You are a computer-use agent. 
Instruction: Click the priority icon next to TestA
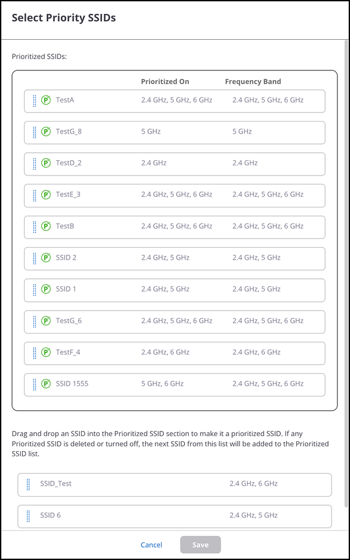pyautogui.click(x=47, y=100)
